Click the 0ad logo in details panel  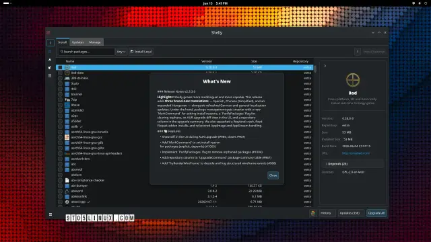pyautogui.click(x=353, y=80)
